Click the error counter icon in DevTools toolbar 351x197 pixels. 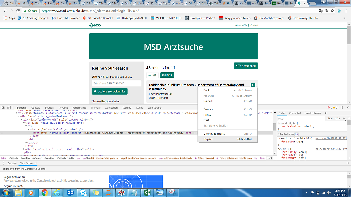pyautogui.click(x=329, y=107)
